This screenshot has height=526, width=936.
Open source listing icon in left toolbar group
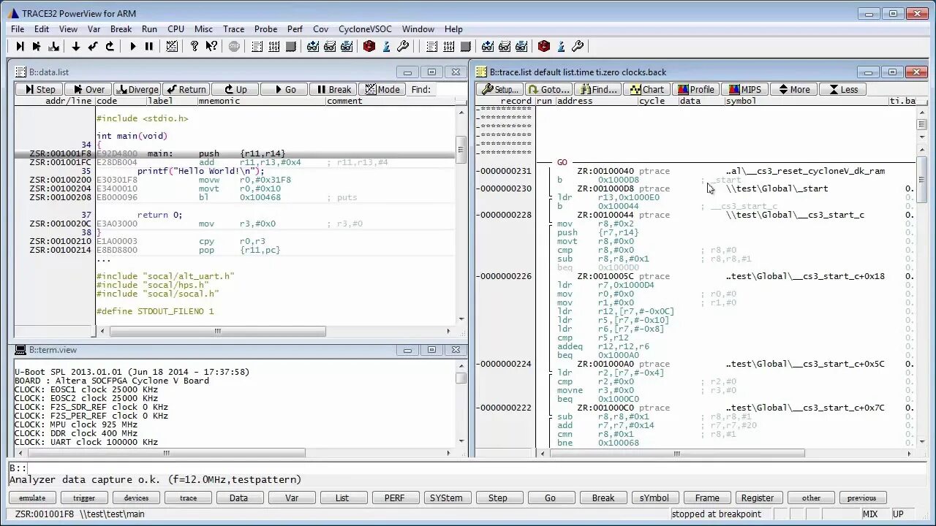[x=257, y=46]
